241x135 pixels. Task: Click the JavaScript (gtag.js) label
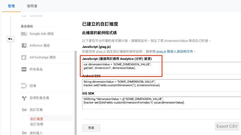coord(96,47)
